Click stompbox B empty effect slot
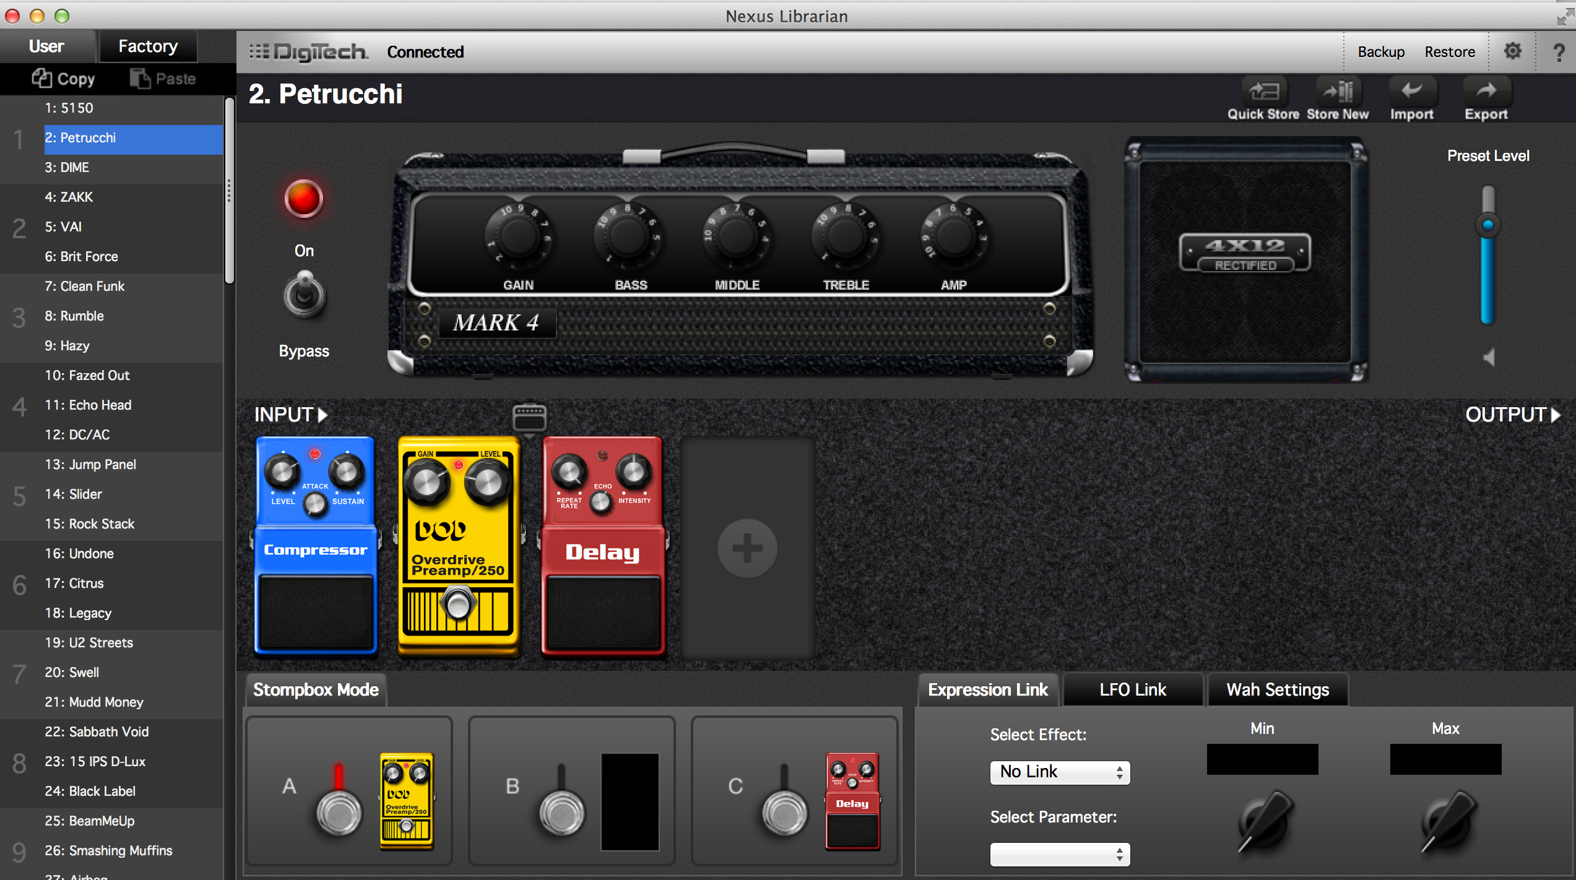The width and height of the screenshot is (1576, 880). [630, 801]
